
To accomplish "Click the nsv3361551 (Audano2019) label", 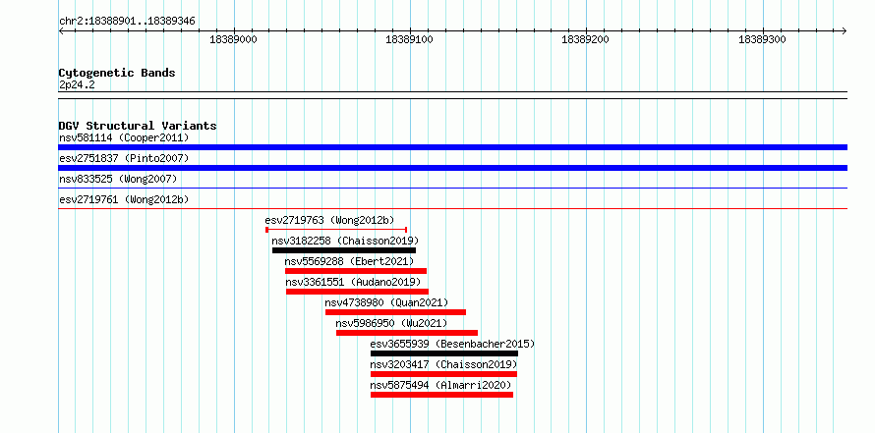I will [x=353, y=282].
